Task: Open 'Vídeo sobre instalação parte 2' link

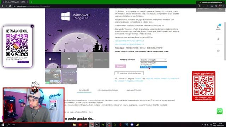Action: (129, 44)
